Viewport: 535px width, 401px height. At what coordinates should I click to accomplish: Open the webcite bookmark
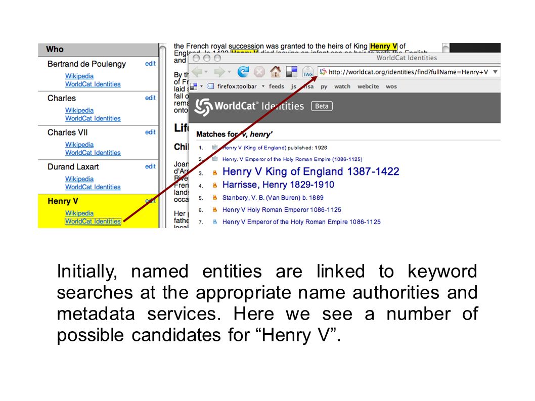pos(368,86)
